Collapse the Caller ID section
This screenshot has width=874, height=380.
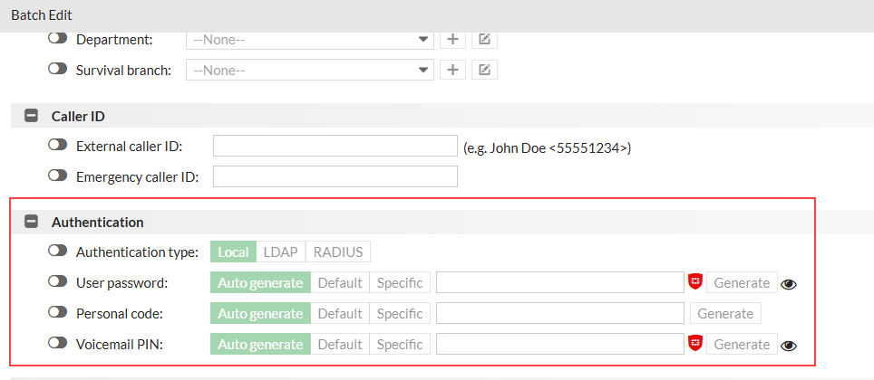tap(32, 117)
